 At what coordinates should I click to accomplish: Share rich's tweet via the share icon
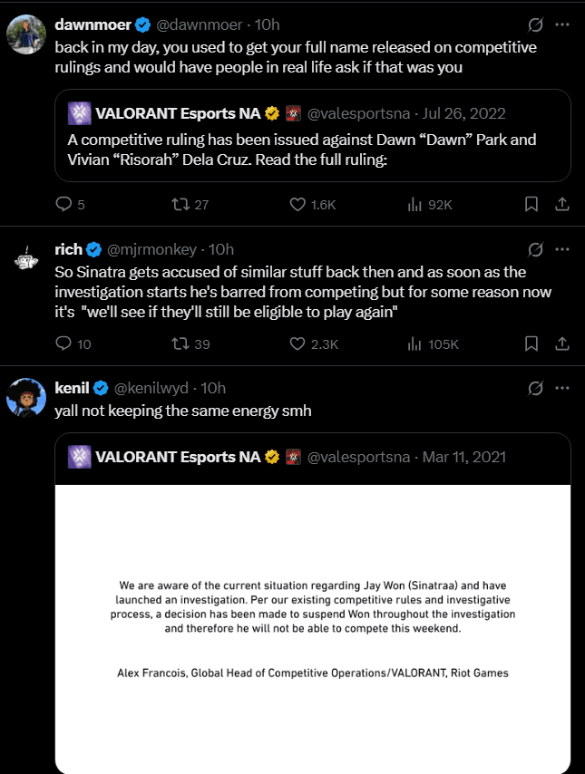(x=561, y=343)
